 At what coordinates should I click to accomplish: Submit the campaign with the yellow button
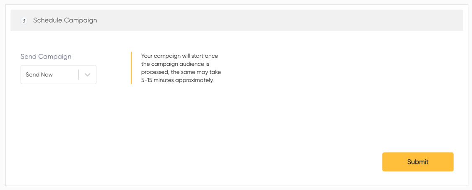click(x=418, y=162)
